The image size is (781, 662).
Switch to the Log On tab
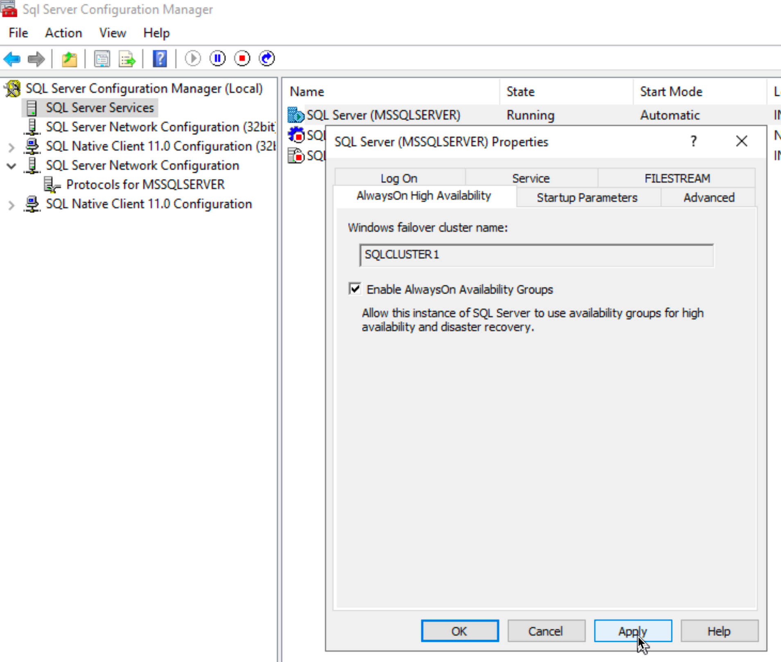(x=400, y=178)
